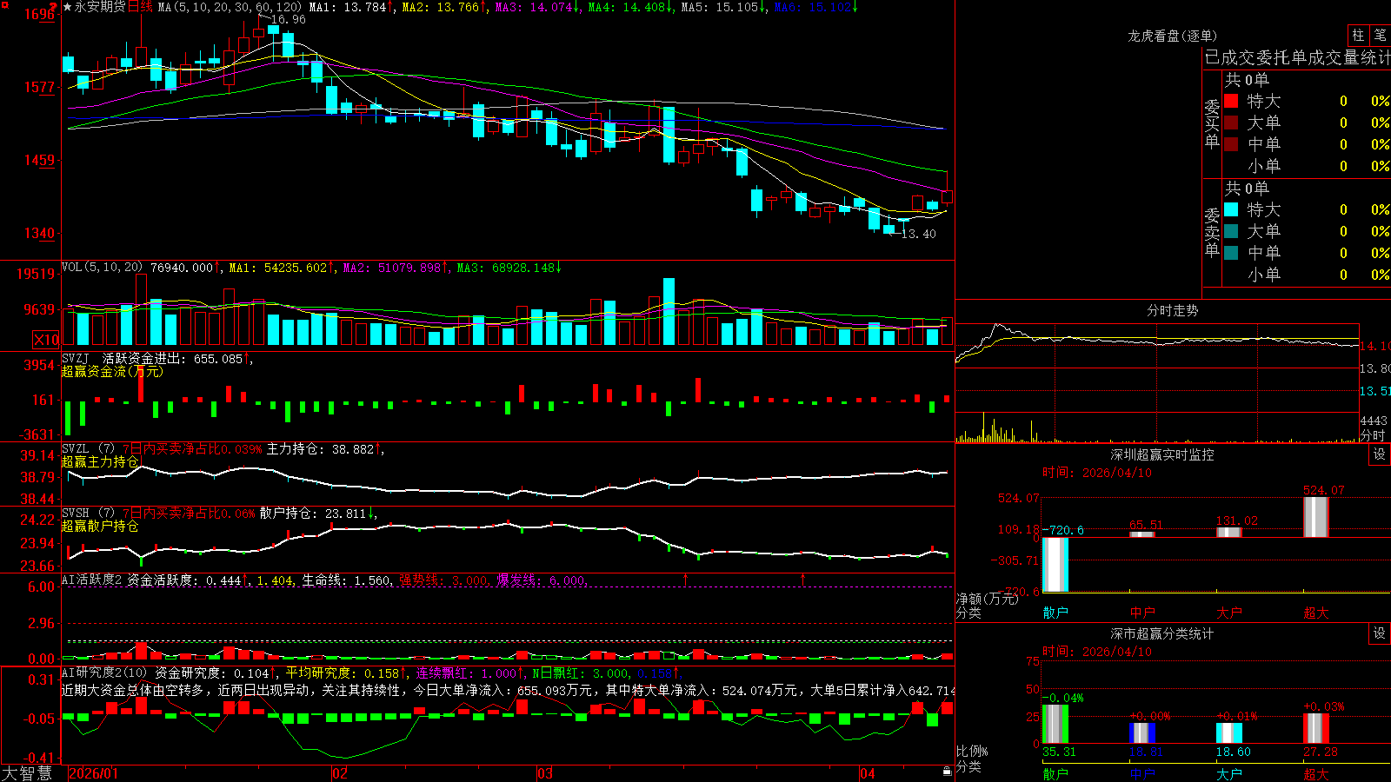Open the VOL(5,10,20) indicator label
This screenshot has width=1391, height=782.
pos(102,268)
